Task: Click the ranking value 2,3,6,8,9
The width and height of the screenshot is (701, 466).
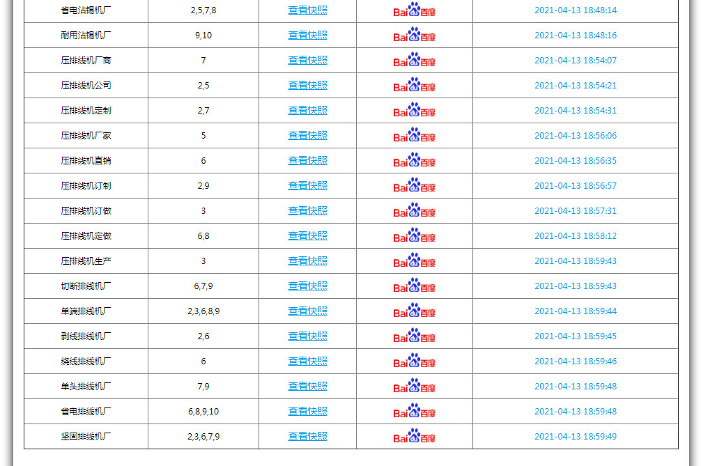Action: (203, 311)
